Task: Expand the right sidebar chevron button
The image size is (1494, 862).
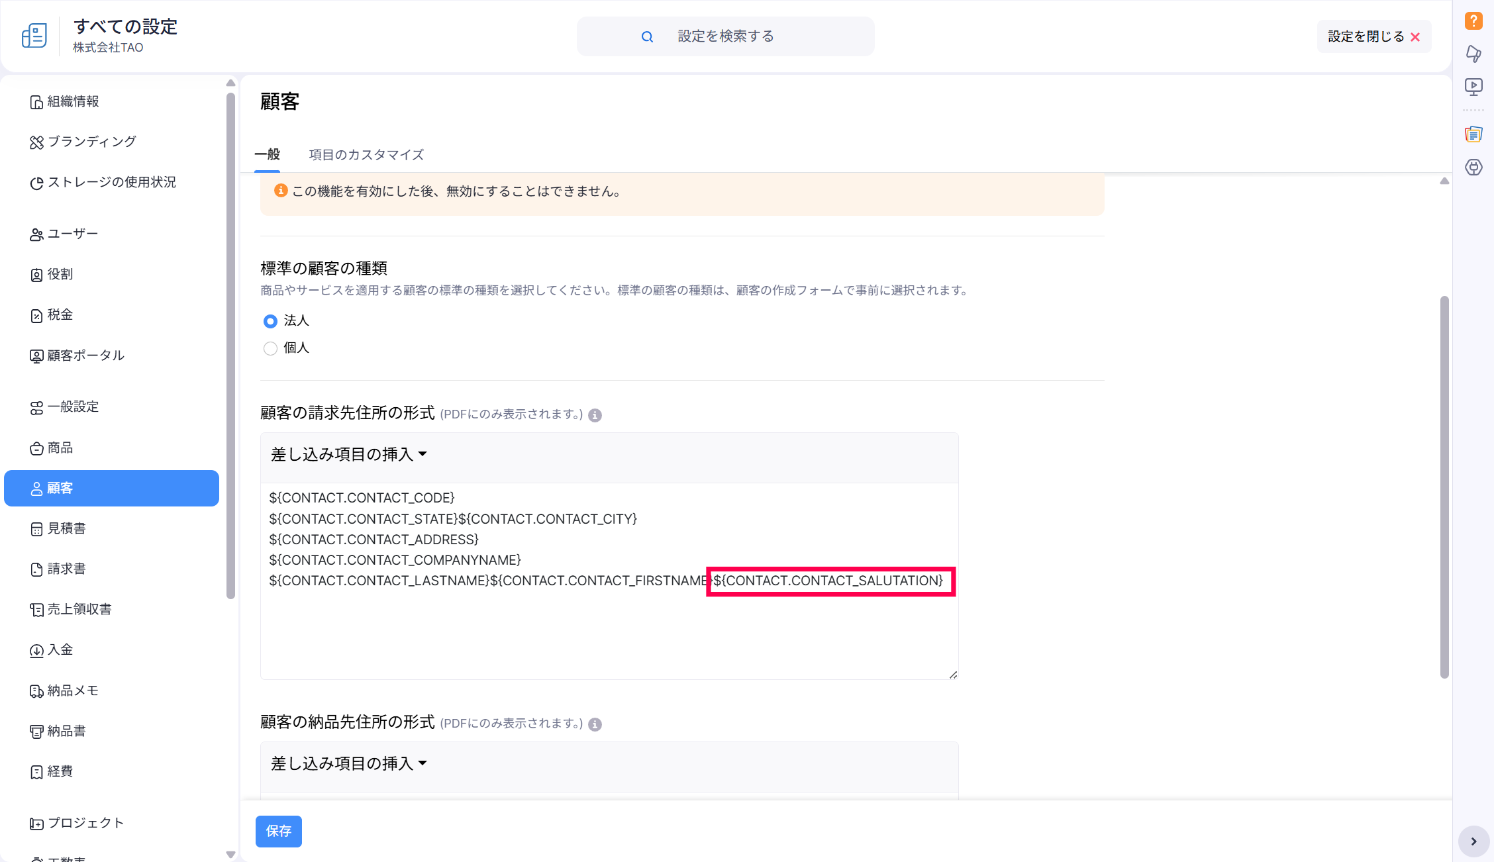Action: click(x=1473, y=841)
